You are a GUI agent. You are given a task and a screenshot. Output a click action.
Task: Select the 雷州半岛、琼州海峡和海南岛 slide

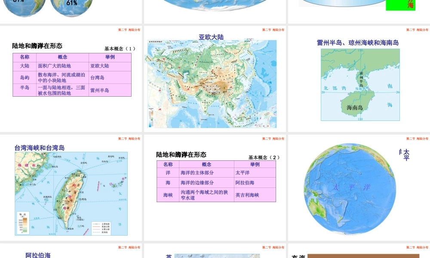tap(359, 79)
